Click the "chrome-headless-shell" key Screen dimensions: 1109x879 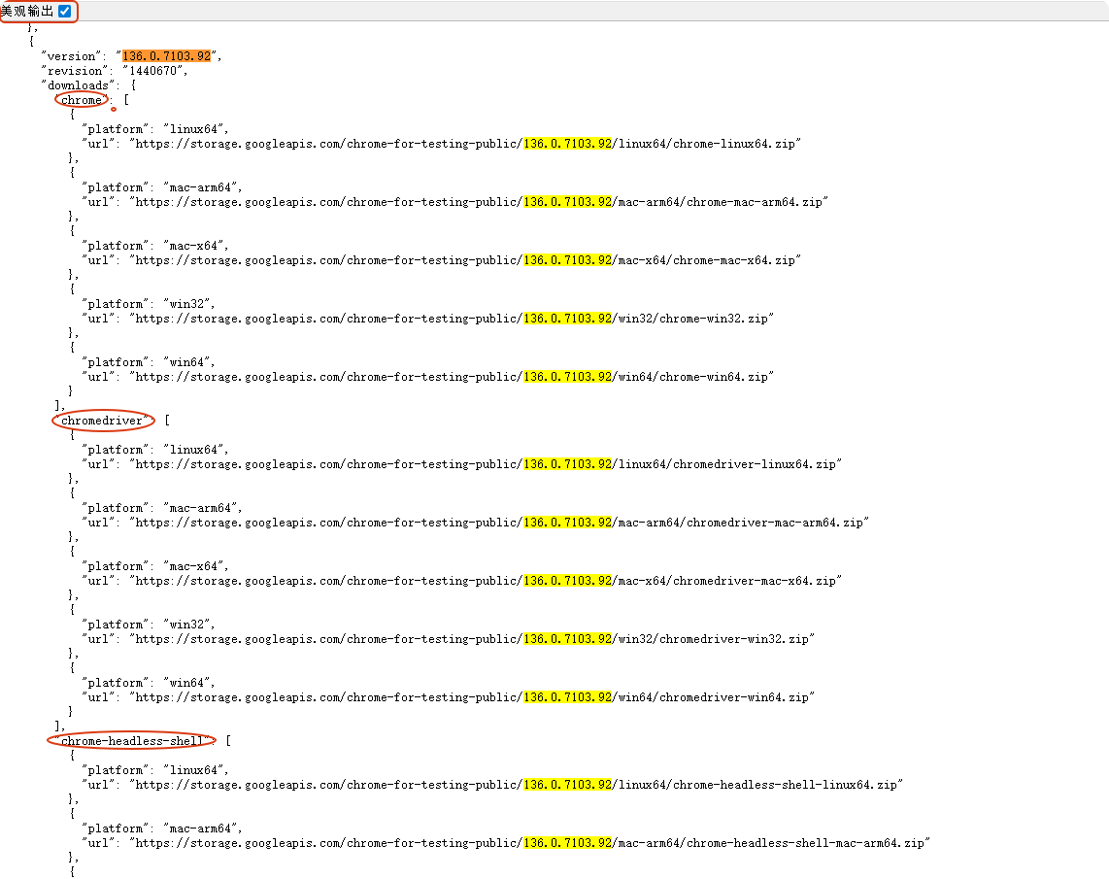[x=131, y=741]
